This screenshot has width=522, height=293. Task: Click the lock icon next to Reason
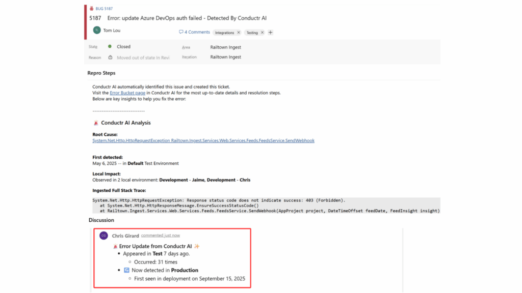[x=110, y=57]
